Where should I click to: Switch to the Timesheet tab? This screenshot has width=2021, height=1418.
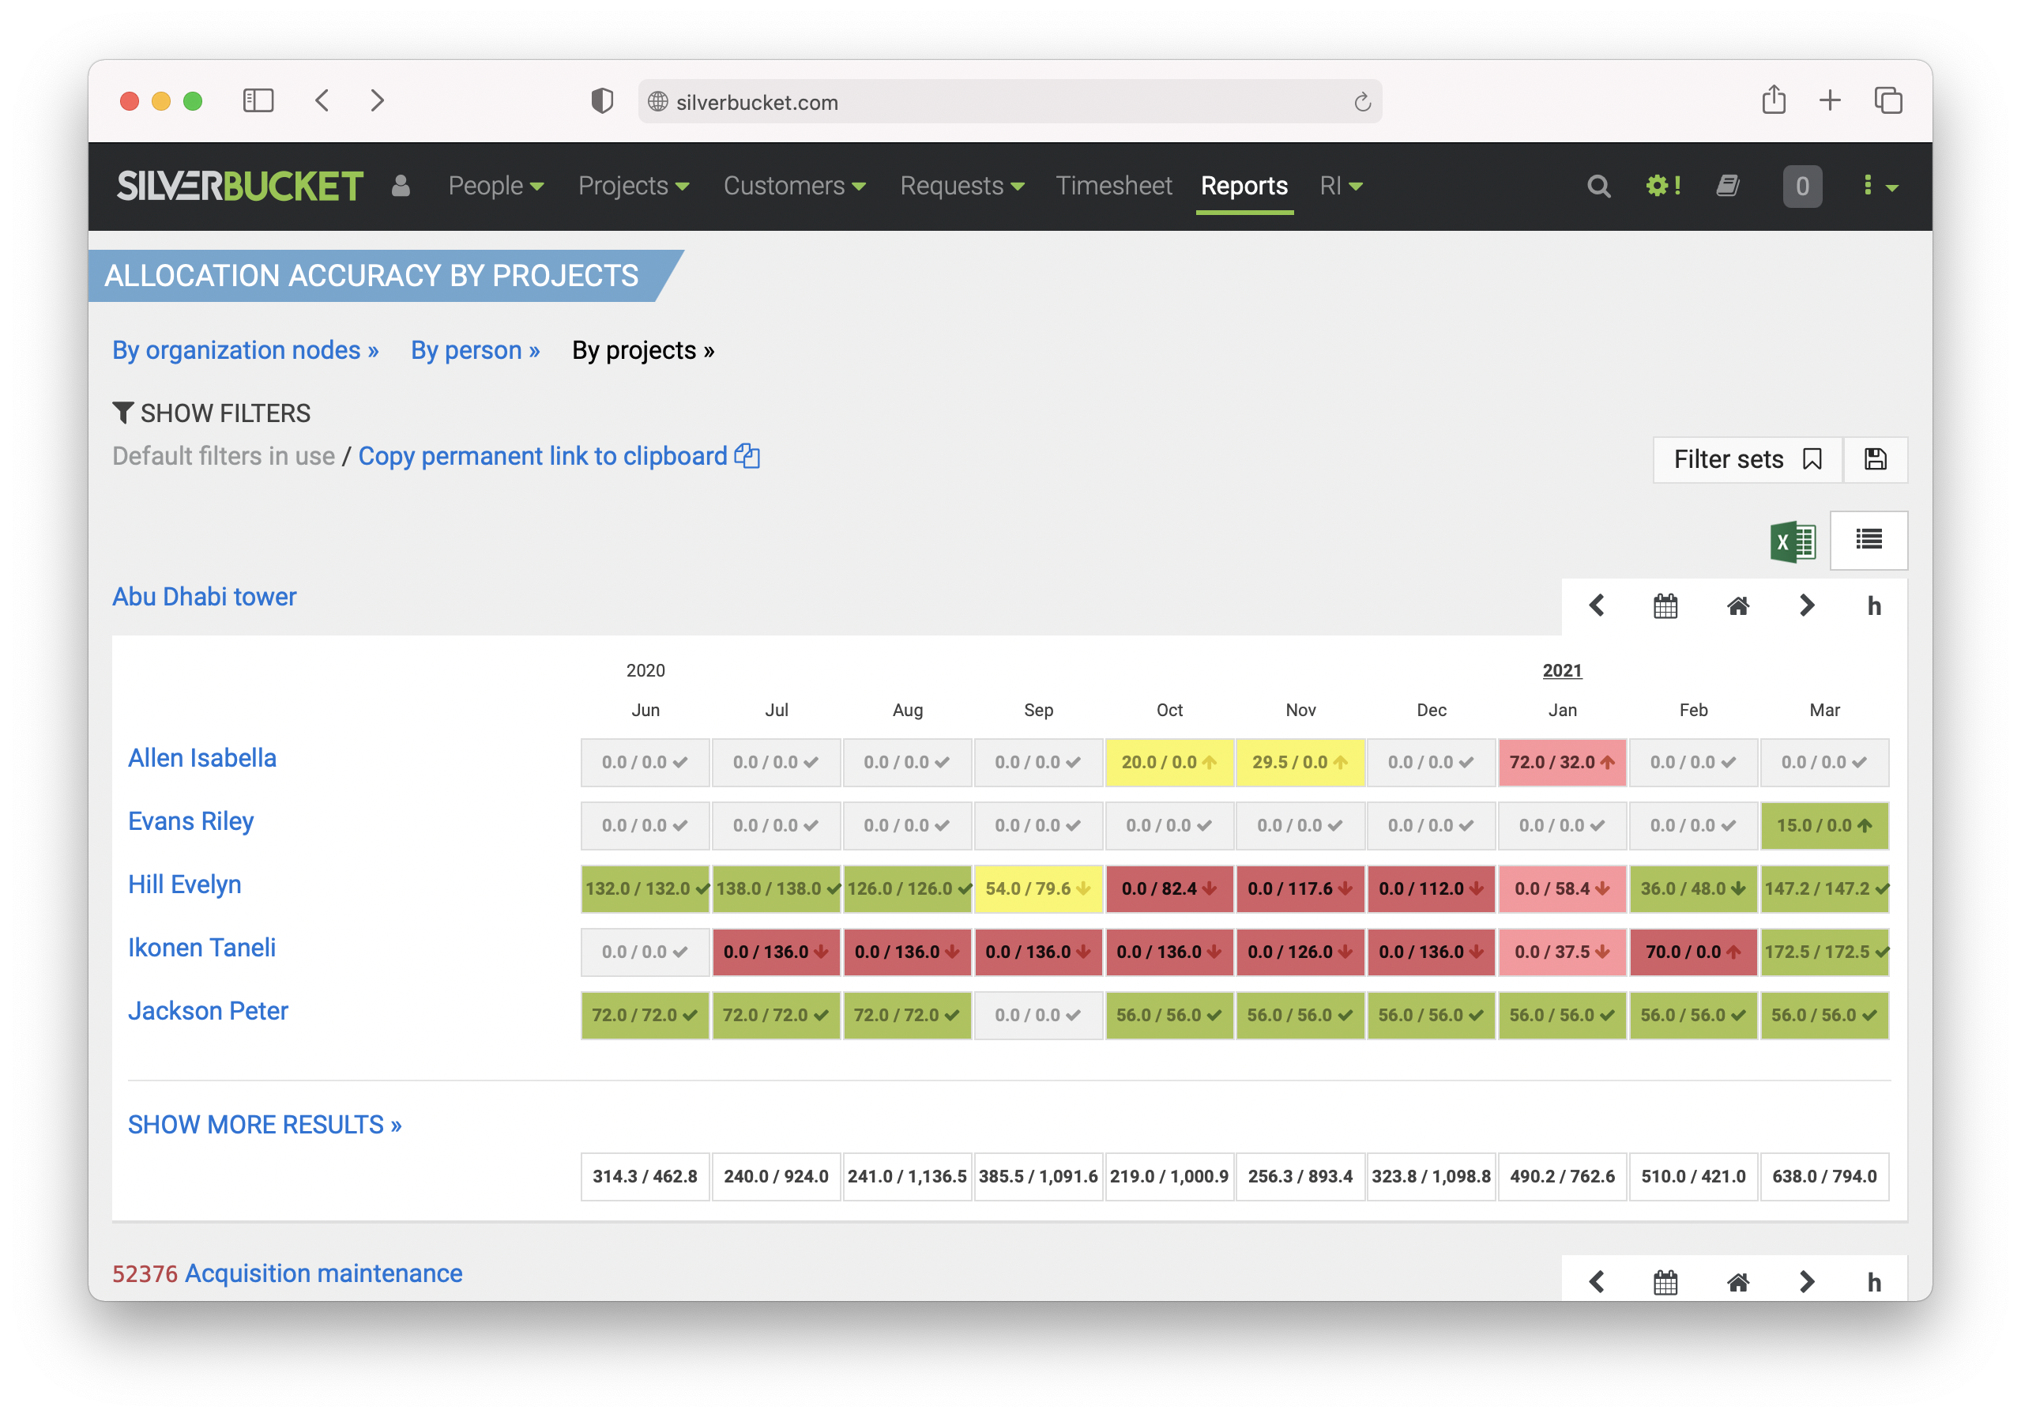[x=1112, y=186]
